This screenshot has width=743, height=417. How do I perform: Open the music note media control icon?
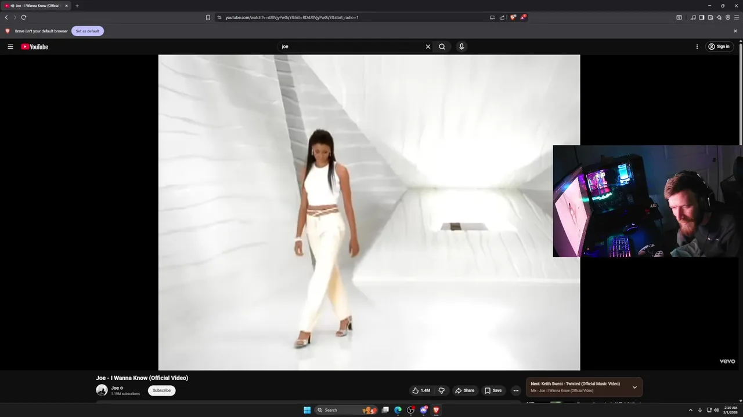pyautogui.click(x=693, y=17)
